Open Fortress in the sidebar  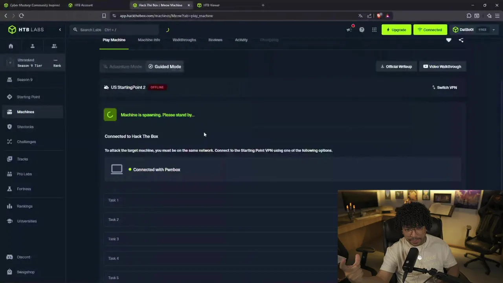[33, 189]
